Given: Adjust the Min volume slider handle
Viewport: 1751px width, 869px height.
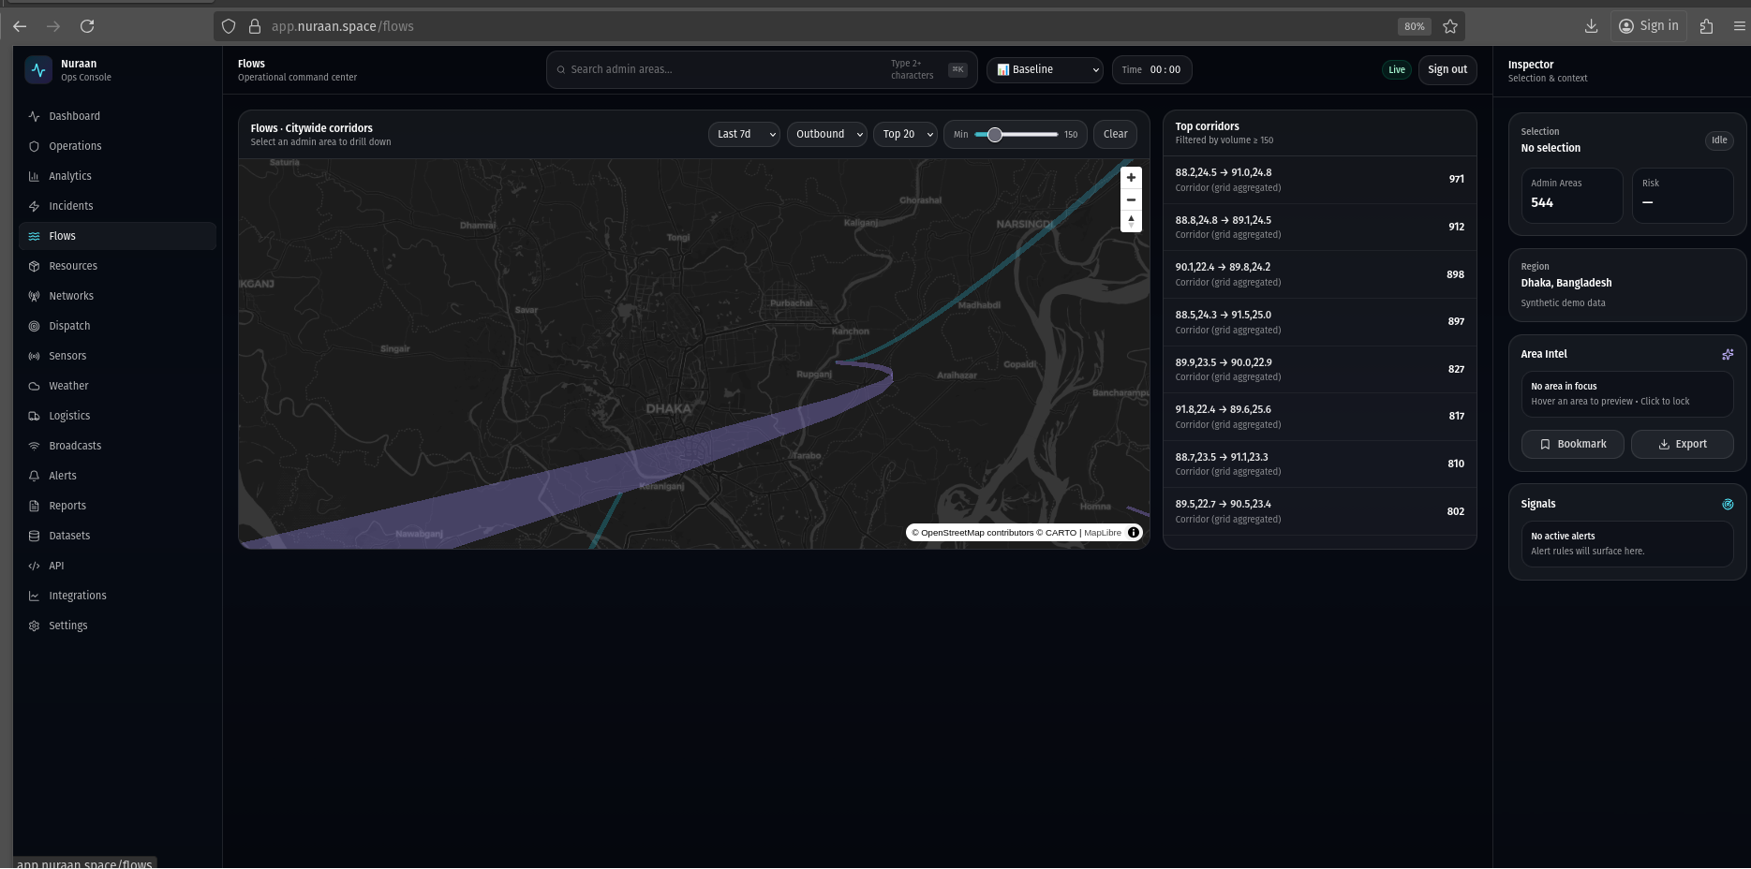Looking at the screenshot, I should click(995, 135).
